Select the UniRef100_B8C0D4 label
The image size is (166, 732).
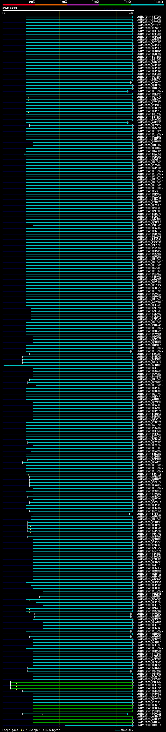click(x=149, y=354)
